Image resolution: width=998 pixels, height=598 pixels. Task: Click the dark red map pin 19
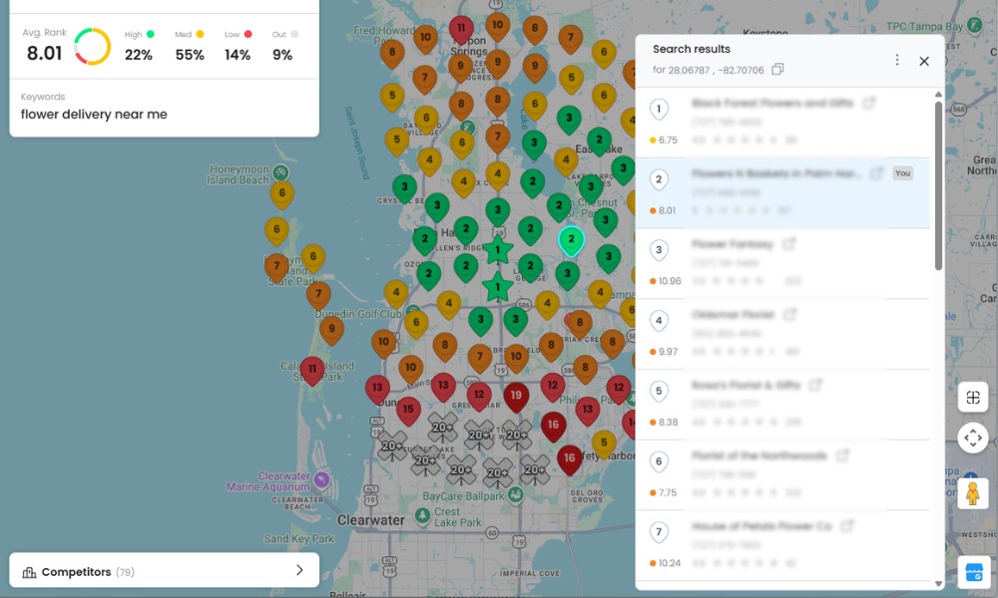pyautogui.click(x=516, y=398)
